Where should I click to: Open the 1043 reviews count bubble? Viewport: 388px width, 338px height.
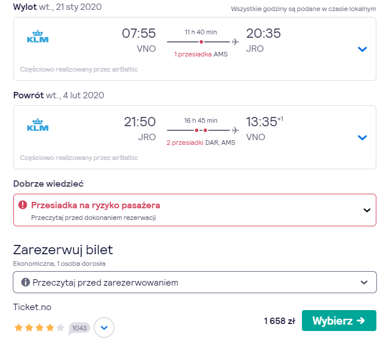click(x=79, y=328)
